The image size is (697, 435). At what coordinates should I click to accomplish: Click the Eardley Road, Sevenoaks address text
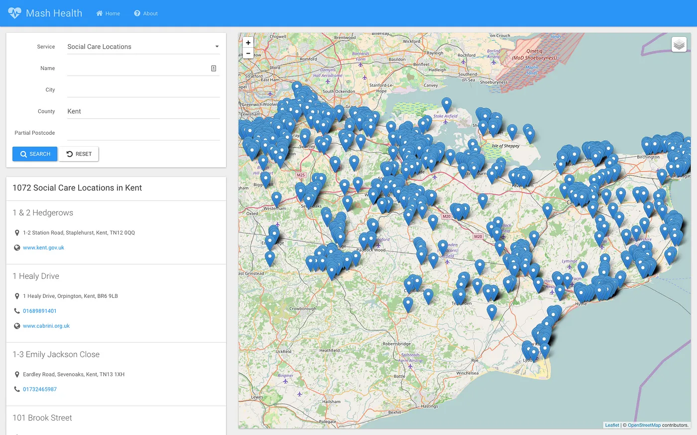pyautogui.click(x=74, y=374)
